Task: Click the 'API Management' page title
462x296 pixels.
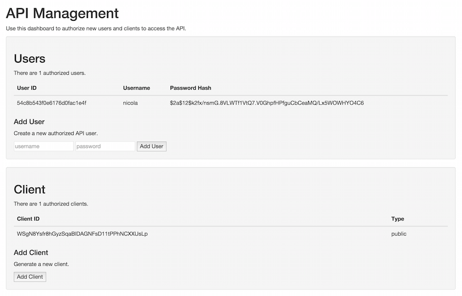Action: (62, 14)
